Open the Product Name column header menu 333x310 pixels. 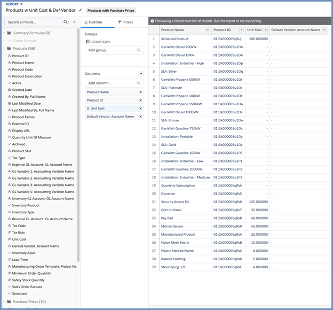coord(208,30)
